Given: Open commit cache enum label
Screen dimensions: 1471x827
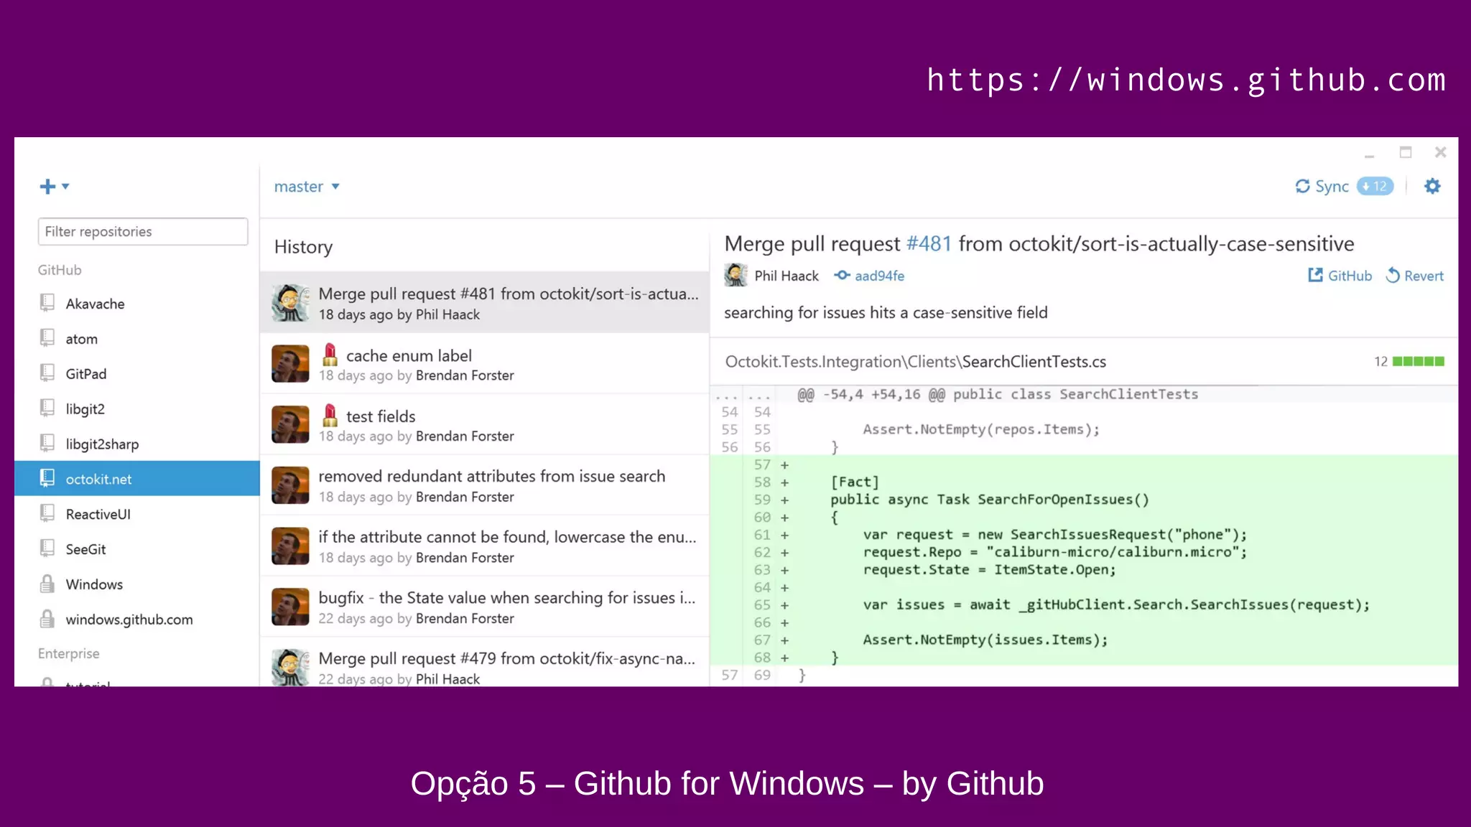Looking at the screenshot, I should tap(485, 364).
